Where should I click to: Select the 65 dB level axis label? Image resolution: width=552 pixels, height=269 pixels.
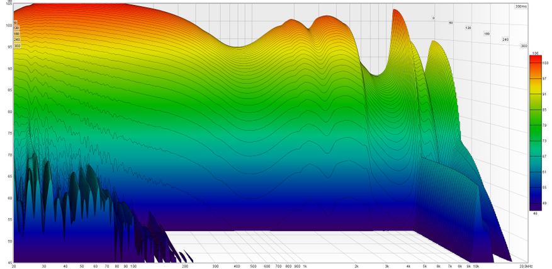[9, 176]
